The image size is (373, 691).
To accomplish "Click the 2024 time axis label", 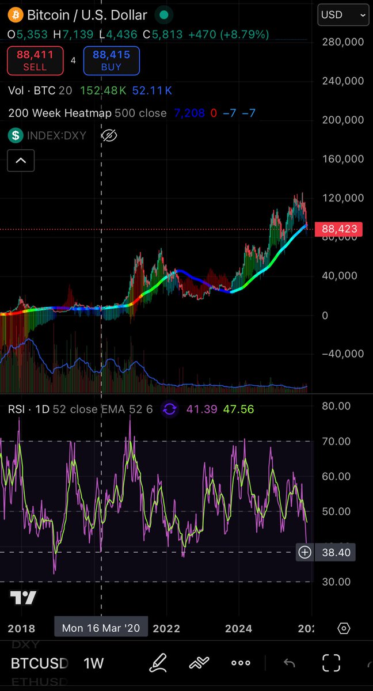I will point(238,628).
